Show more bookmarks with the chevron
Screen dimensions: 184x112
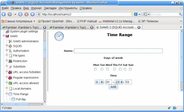181,21
